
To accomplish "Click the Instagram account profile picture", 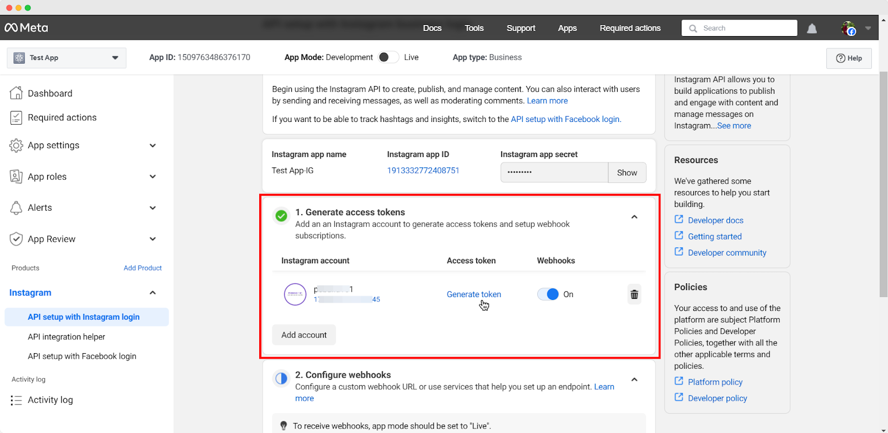I will pos(295,294).
